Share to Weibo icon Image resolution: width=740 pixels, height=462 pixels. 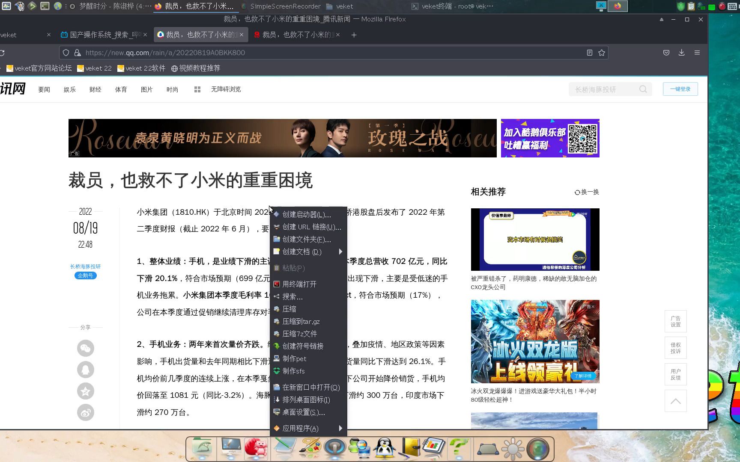click(x=86, y=412)
